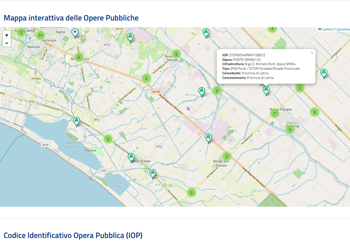Click IOP code STSP0054PNRX1SB07Z in popup
The height and width of the screenshot is (242, 350).
coord(247,55)
